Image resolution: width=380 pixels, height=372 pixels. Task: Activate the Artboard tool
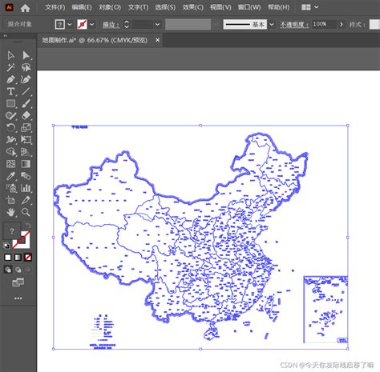pyautogui.click(x=10, y=200)
